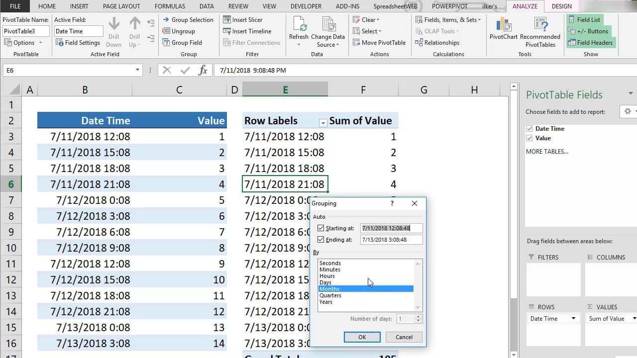637x358 pixels.
Task: Click Cancel in the Grouping dialog
Action: click(404, 337)
